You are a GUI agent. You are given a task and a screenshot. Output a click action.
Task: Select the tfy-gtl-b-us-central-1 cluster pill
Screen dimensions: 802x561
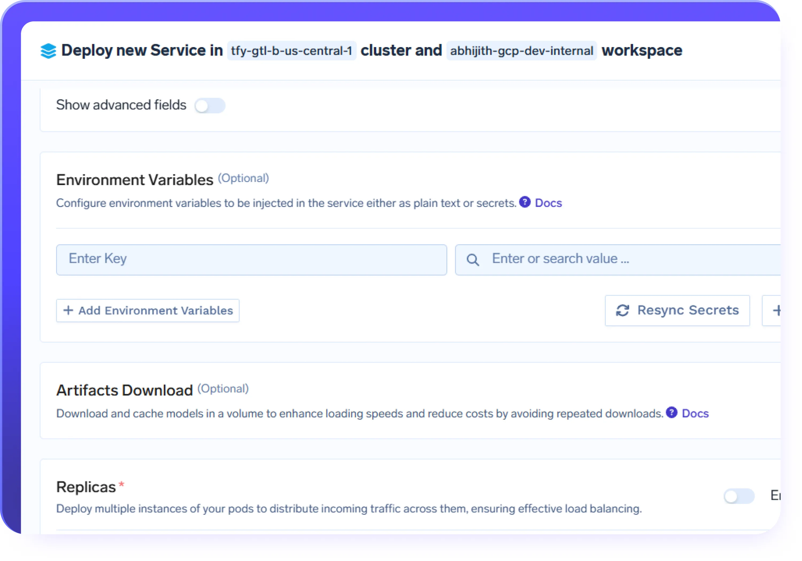pyautogui.click(x=291, y=50)
